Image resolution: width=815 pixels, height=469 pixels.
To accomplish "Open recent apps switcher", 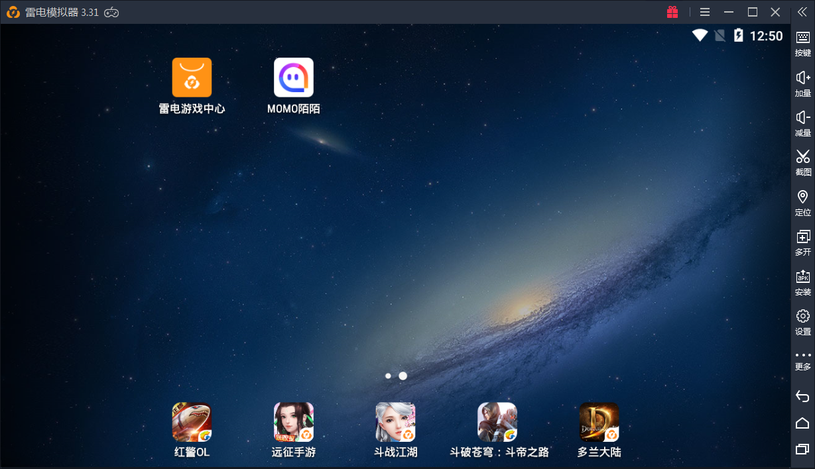I will click(x=802, y=448).
